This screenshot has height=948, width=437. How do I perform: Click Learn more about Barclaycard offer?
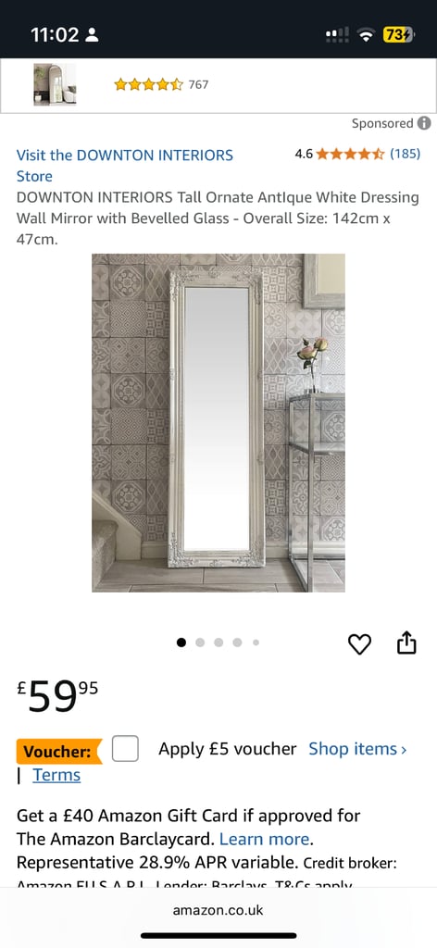pos(265,839)
